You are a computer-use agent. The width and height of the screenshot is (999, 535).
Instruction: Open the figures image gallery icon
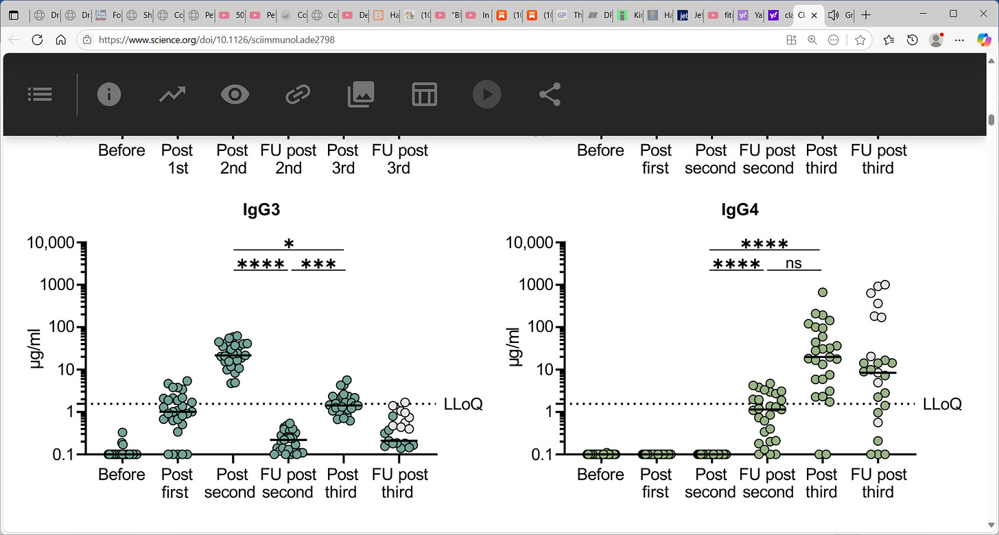[x=361, y=95]
